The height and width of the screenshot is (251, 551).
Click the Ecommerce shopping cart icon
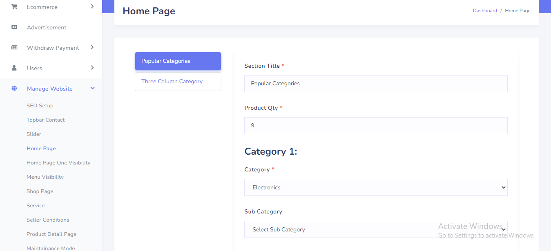[14, 7]
